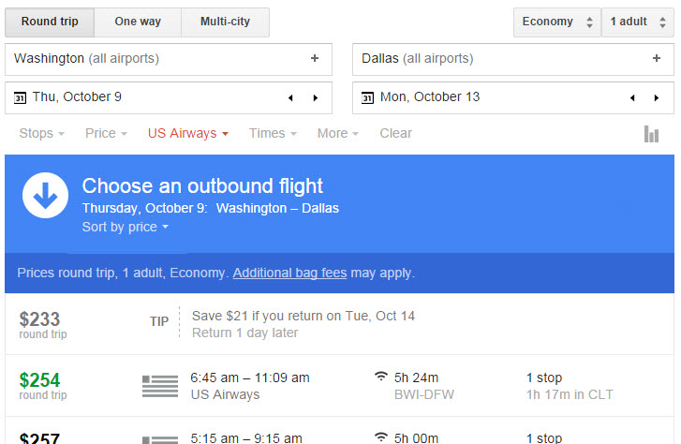Open the 1 adult passengers dropdown
Viewport: 681px width, 444px height.
coord(638,22)
